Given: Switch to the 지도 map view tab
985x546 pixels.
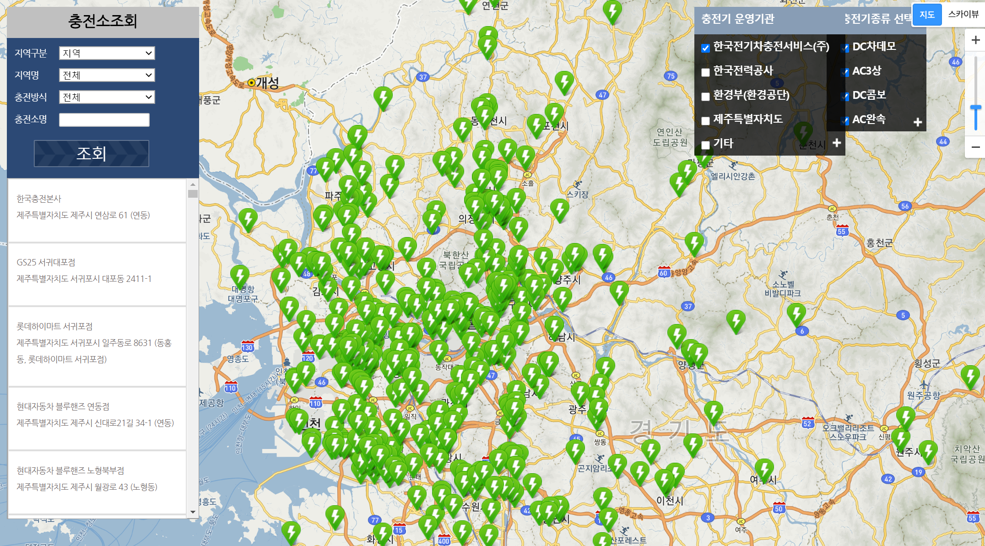Looking at the screenshot, I should point(927,15).
